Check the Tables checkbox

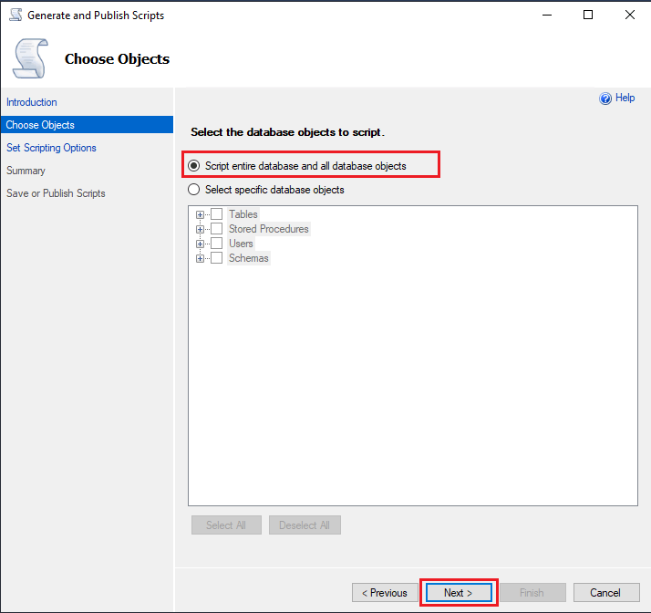pos(217,214)
